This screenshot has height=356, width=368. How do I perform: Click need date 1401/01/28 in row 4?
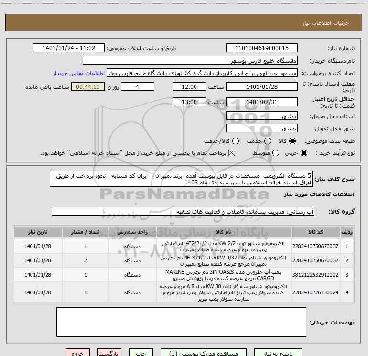click(38, 292)
